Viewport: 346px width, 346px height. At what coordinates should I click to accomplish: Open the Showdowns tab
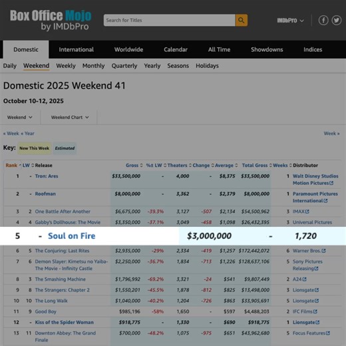(x=267, y=49)
